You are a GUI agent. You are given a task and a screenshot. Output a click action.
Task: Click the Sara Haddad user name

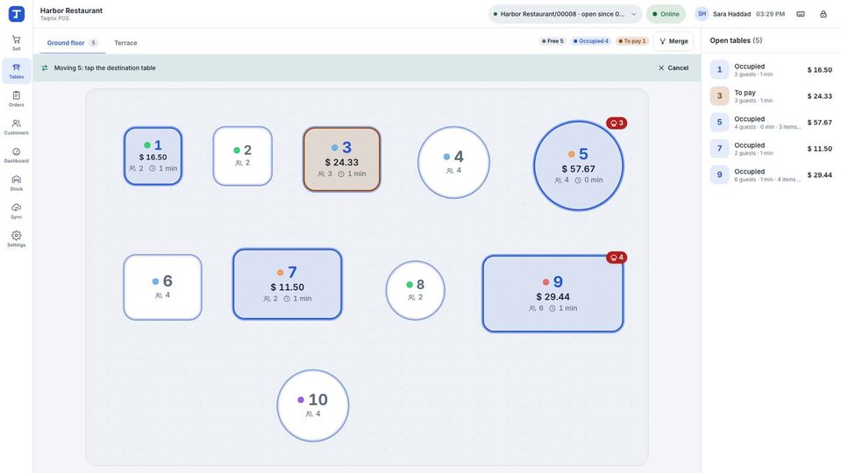pos(731,14)
